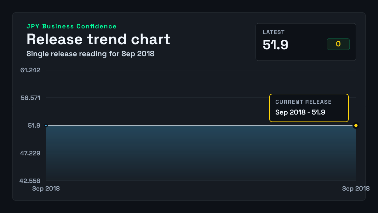Click the Sep 2018 - 51.9 tooltip text
The image size is (378, 213).
point(300,112)
